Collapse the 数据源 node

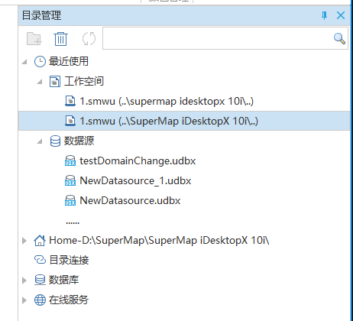[40, 141]
